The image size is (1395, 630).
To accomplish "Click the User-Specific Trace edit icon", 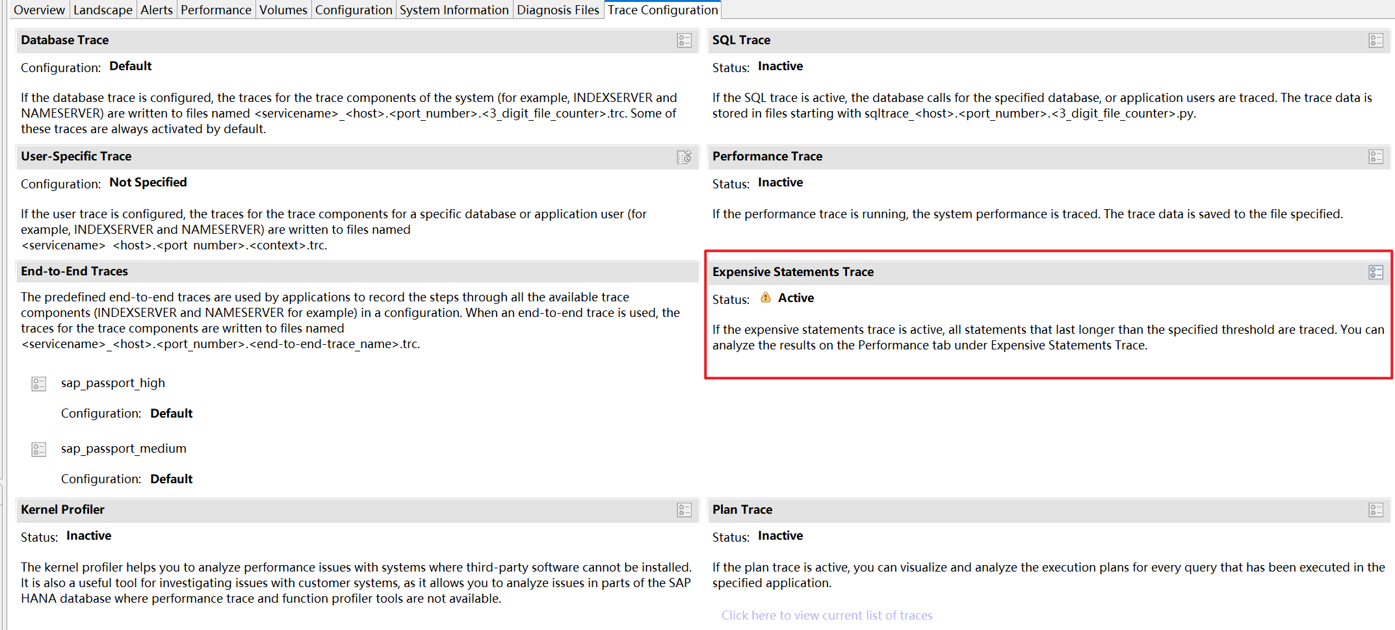I will coord(684,157).
